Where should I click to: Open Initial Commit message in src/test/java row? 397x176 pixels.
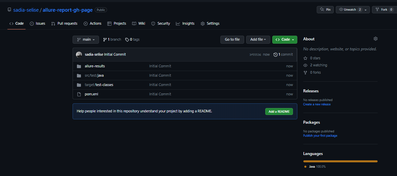[x=160, y=76]
